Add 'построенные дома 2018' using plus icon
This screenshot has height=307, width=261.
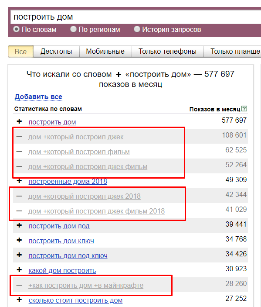click(x=19, y=181)
